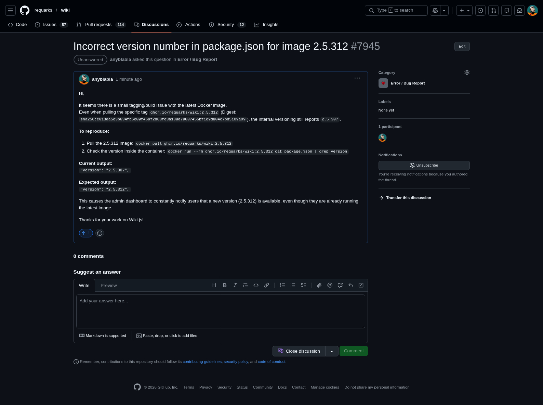Image resolution: width=543 pixels, height=405 pixels.
Task: Open the post's three-dot options menu
Action: (357, 78)
